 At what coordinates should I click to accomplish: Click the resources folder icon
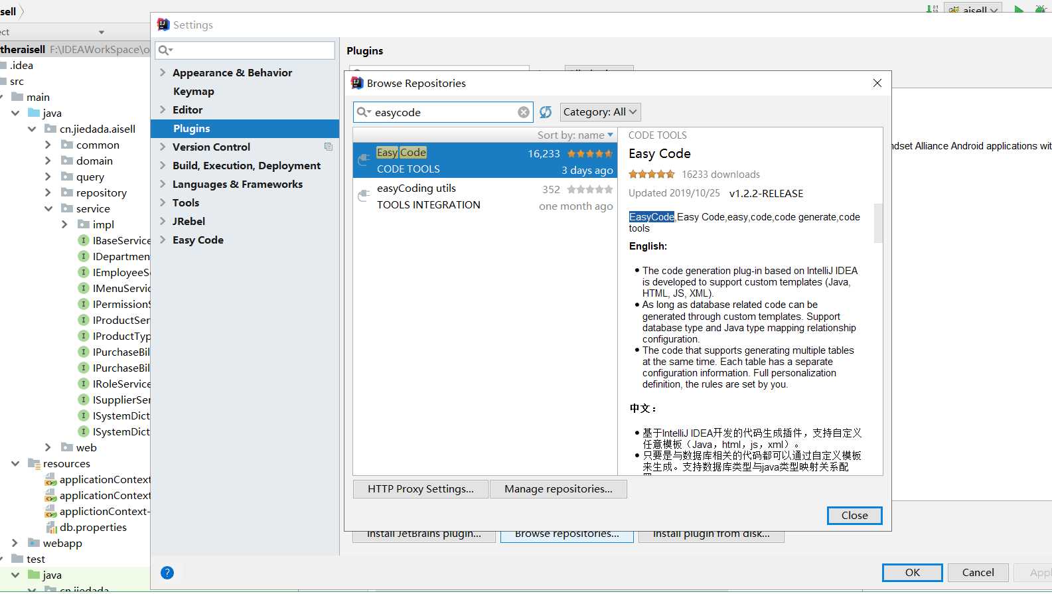click(34, 463)
